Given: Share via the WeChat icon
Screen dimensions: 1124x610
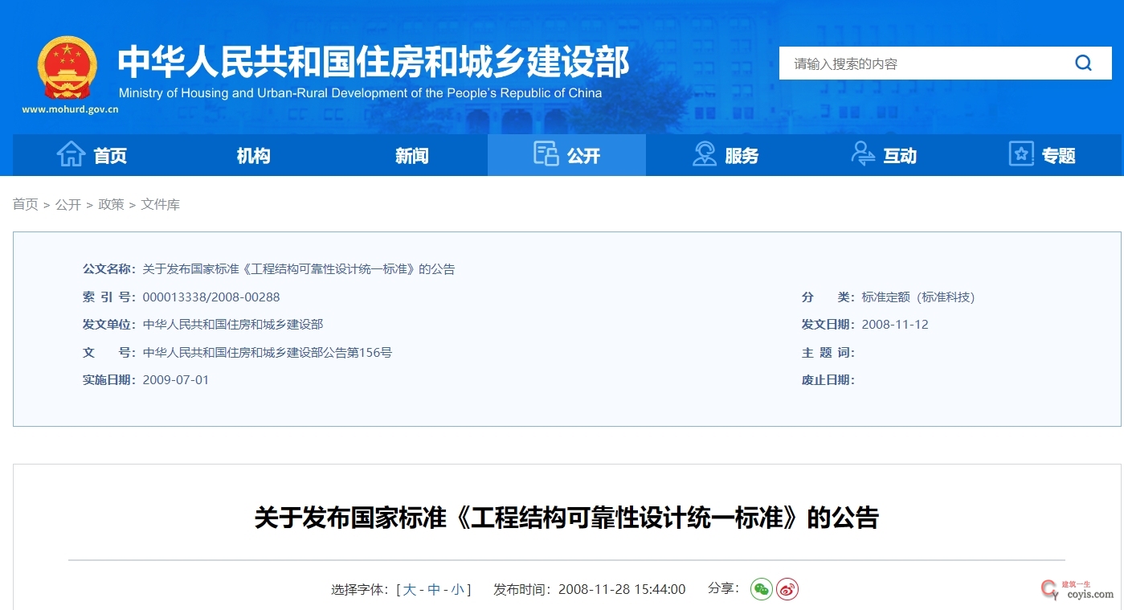Looking at the screenshot, I should tap(761, 589).
